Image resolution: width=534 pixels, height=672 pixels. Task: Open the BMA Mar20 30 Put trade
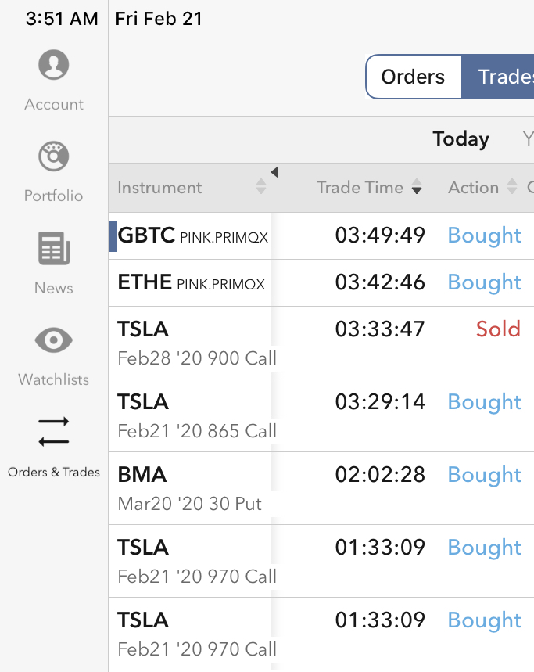pos(189,488)
